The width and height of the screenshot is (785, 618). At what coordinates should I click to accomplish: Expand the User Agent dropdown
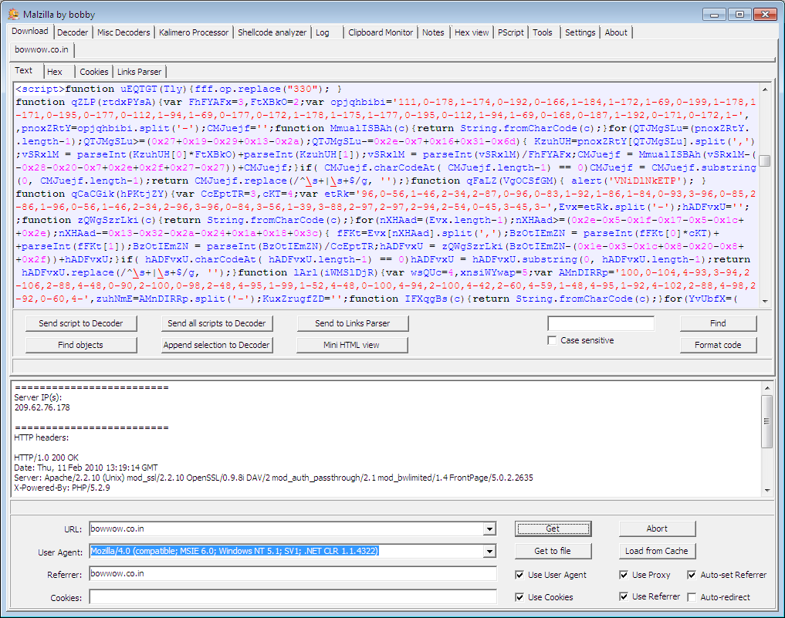tap(489, 552)
